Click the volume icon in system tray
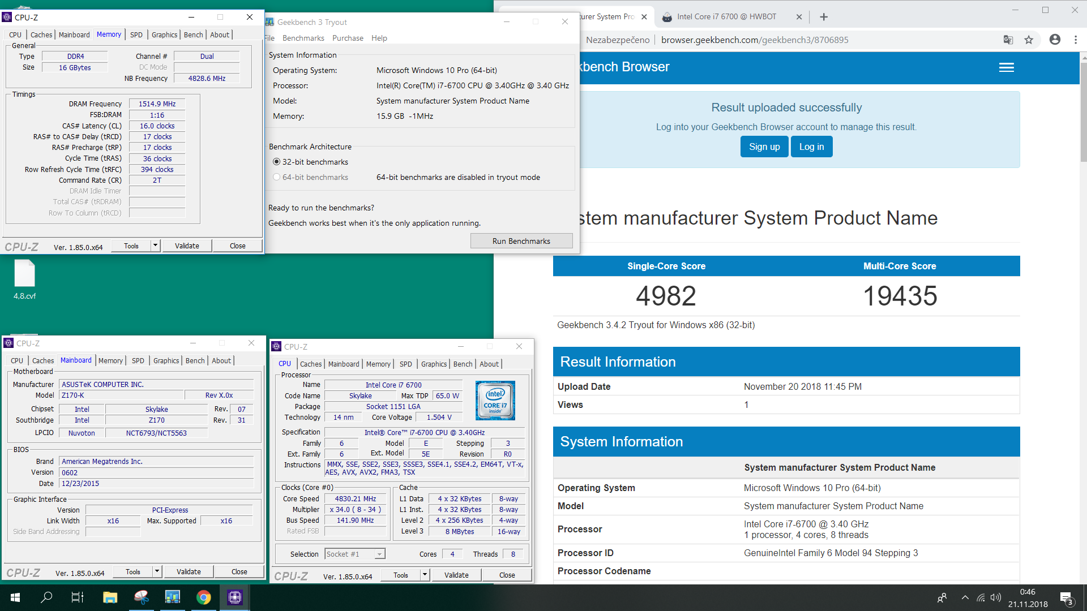The image size is (1087, 611). click(996, 597)
